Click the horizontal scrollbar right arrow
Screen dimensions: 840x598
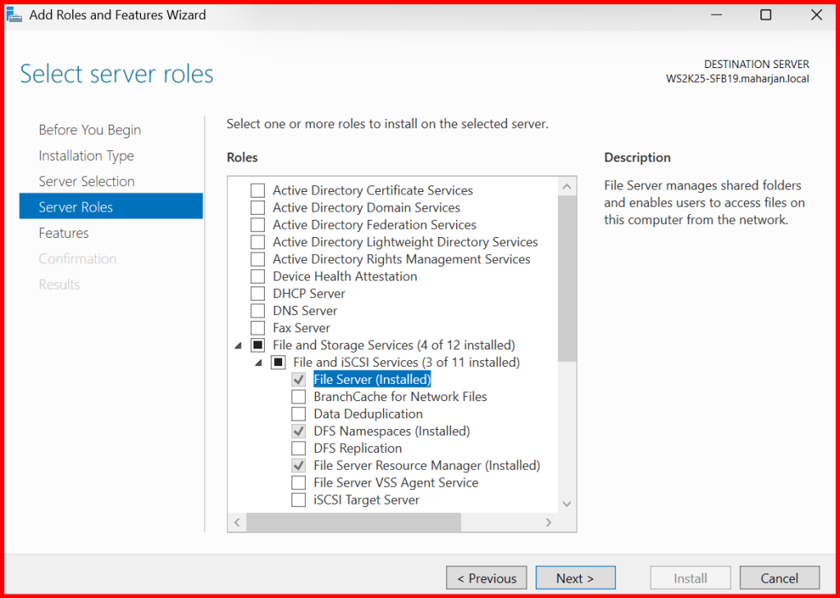coord(550,523)
